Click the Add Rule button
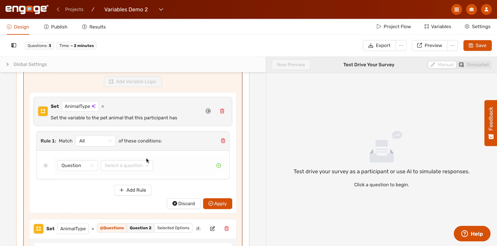The width and height of the screenshot is (497, 246). click(x=133, y=190)
